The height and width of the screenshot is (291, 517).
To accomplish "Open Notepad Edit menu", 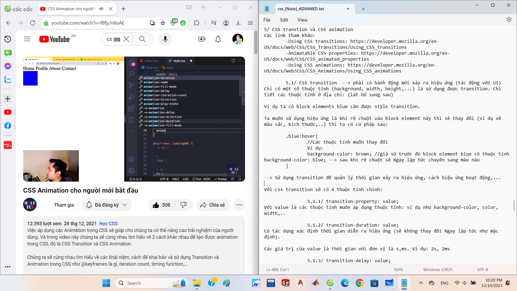I will click(x=284, y=20).
